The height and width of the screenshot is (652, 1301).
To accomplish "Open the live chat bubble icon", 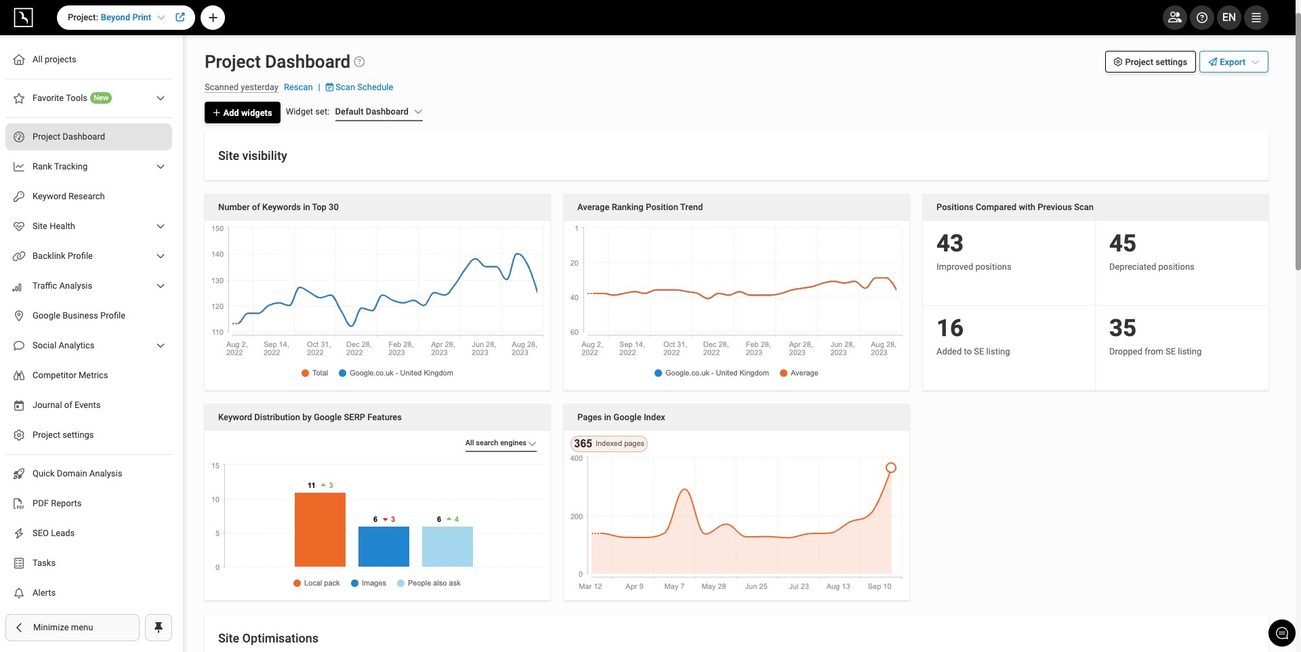I will pos(1281,633).
